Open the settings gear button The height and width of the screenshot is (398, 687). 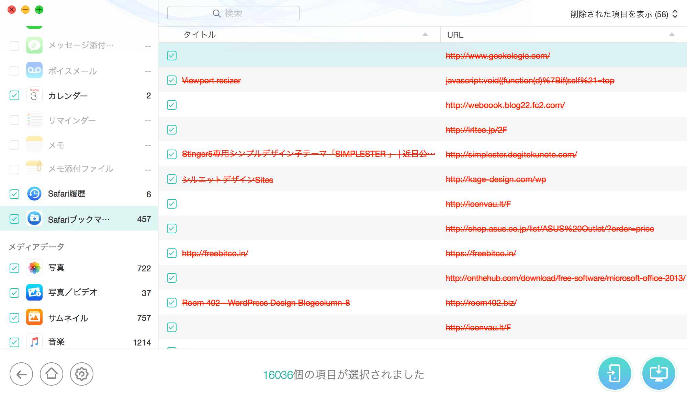pyautogui.click(x=82, y=374)
